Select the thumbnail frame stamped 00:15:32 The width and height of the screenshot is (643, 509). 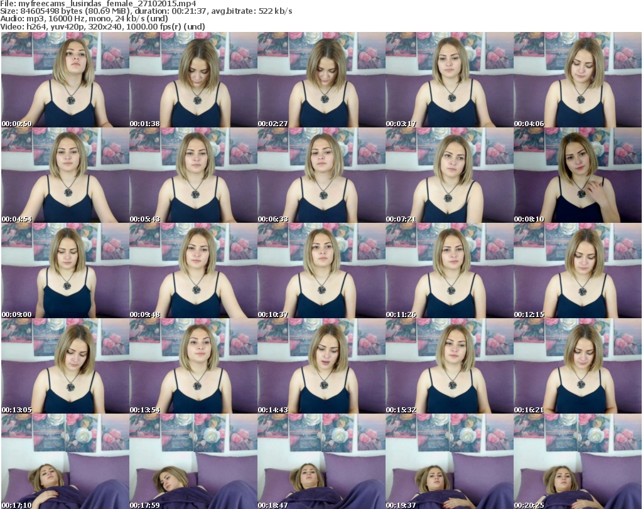click(x=450, y=367)
